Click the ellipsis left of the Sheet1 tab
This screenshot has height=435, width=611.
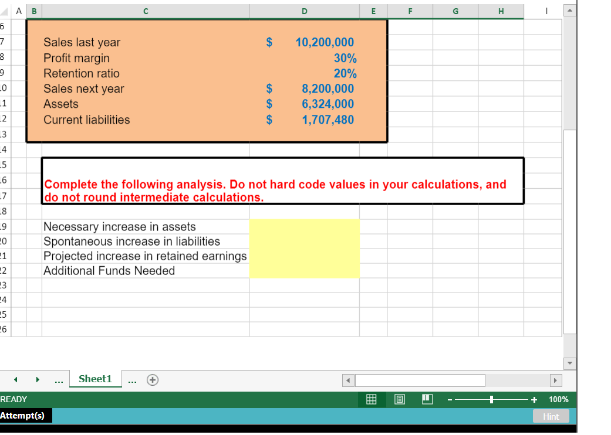tap(59, 380)
